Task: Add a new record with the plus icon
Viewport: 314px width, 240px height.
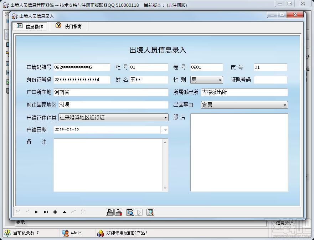Action: [55, 212]
